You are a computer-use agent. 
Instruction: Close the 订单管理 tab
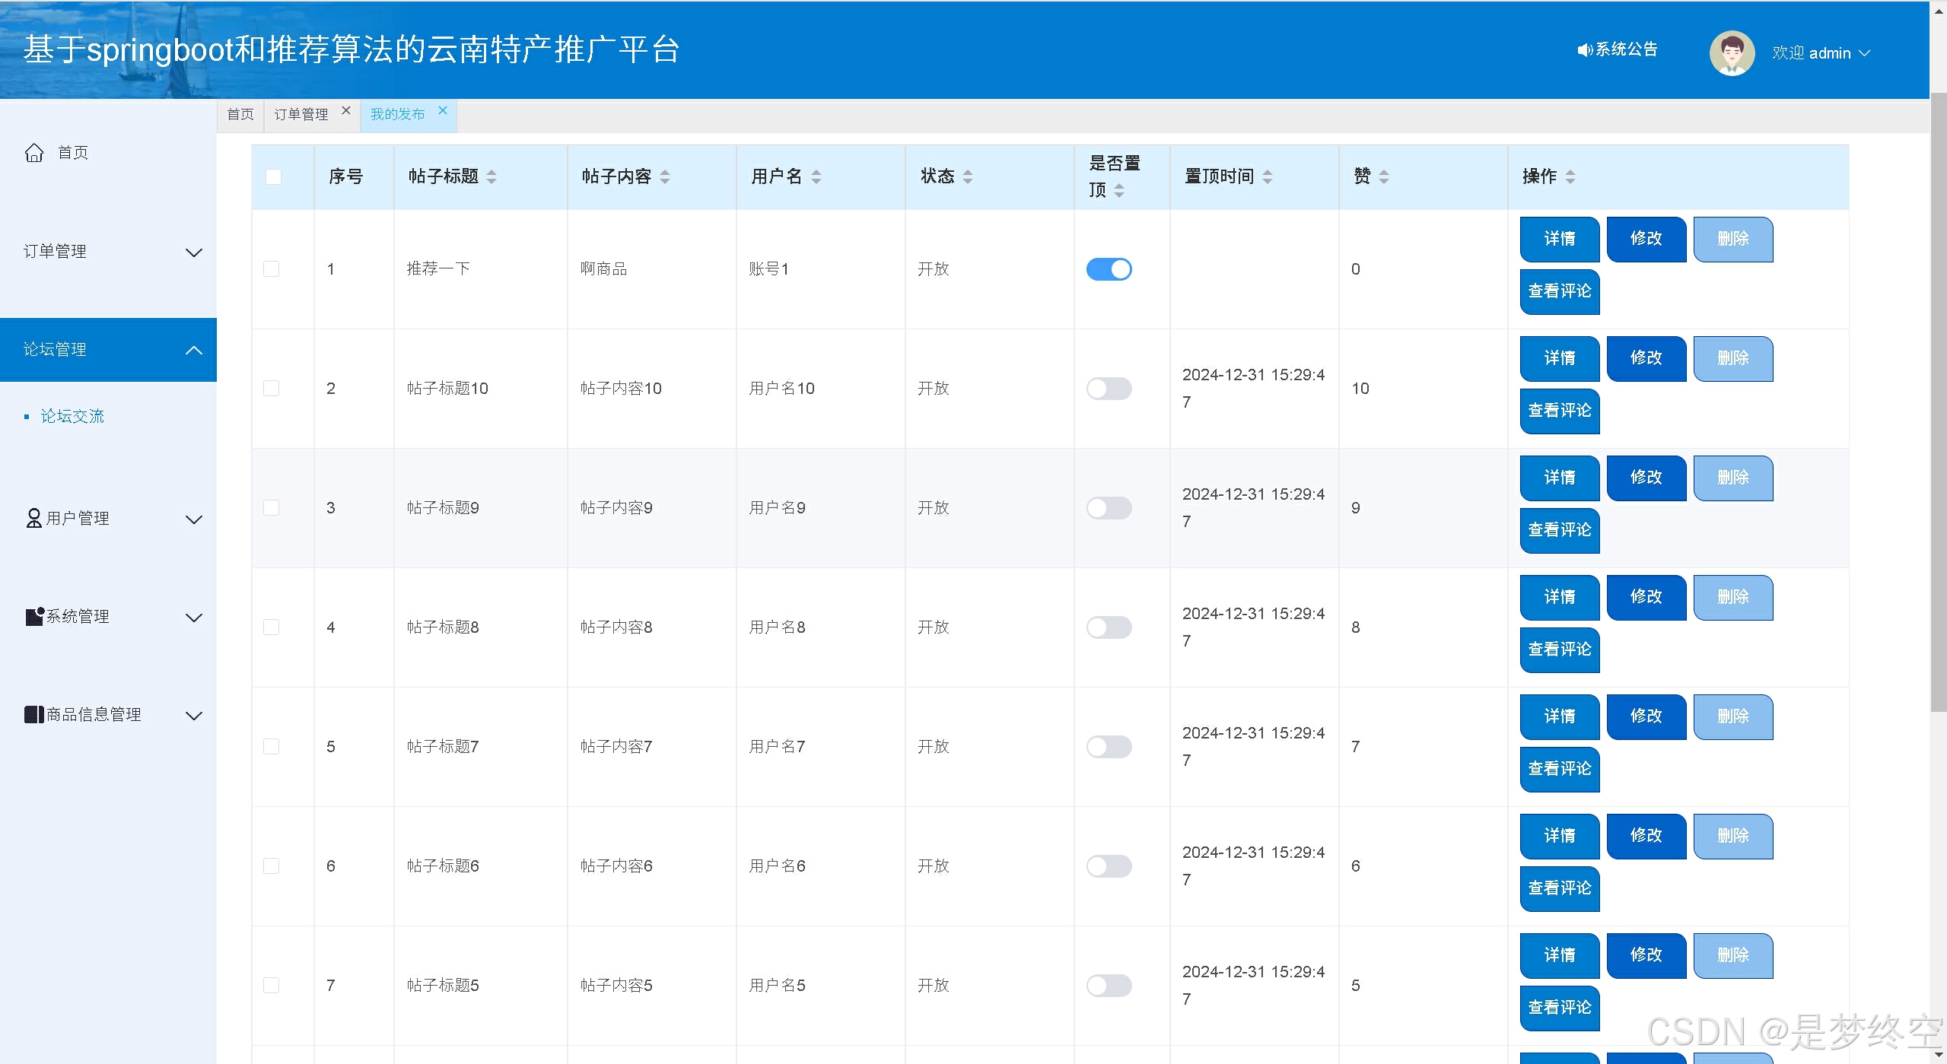point(346,111)
